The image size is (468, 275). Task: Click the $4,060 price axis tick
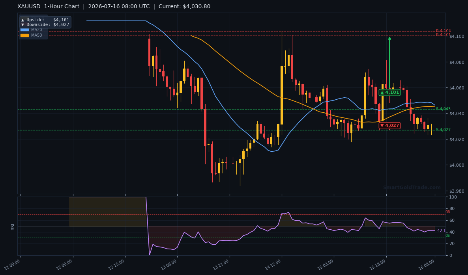point(457,88)
